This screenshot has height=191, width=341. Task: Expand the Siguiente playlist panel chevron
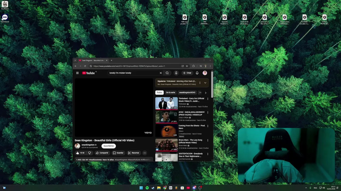(x=205, y=83)
